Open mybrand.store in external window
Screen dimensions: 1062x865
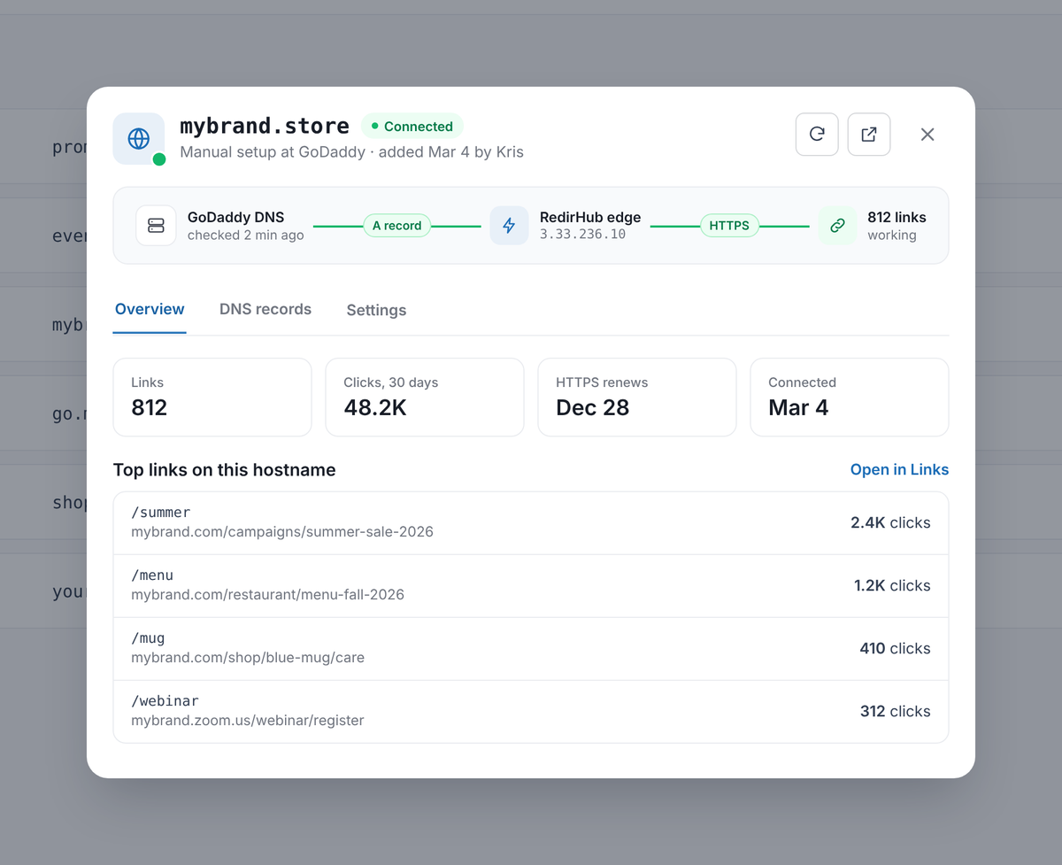869,135
